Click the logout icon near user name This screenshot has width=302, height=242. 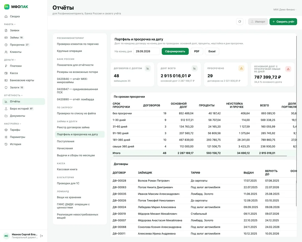pyautogui.click(x=41, y=236)
